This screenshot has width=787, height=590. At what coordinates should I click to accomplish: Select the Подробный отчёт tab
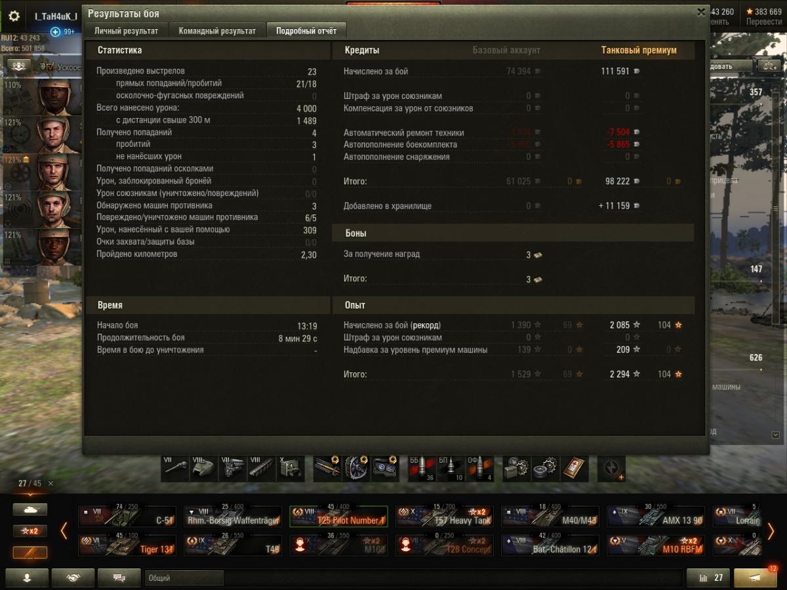click(x=306, y=31)
